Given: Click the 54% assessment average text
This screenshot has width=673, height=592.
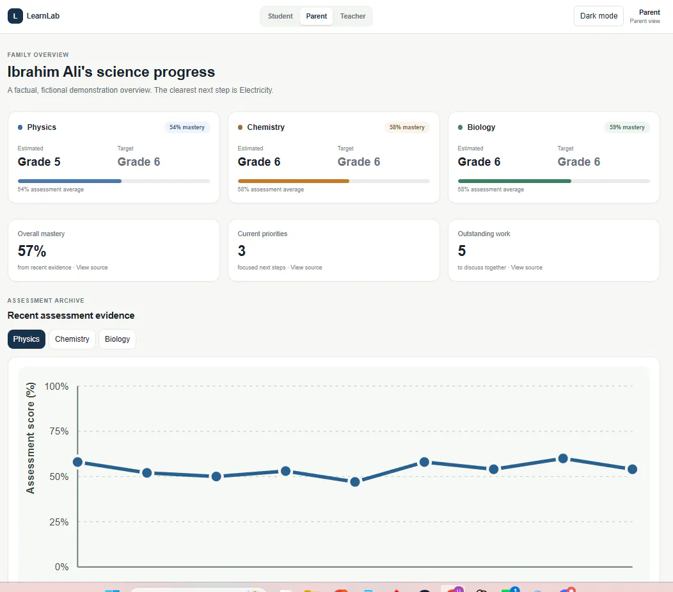Looking at the screenshot, I should 51,189.
